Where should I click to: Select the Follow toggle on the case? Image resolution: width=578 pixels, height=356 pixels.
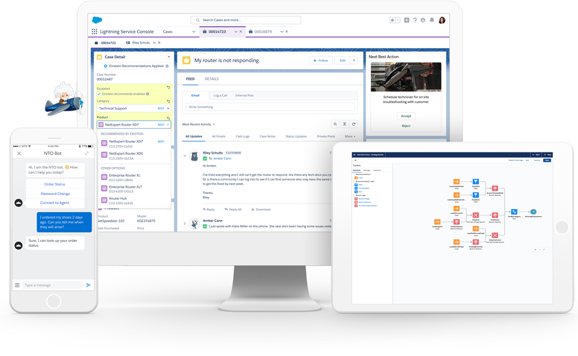pos(321,60)
